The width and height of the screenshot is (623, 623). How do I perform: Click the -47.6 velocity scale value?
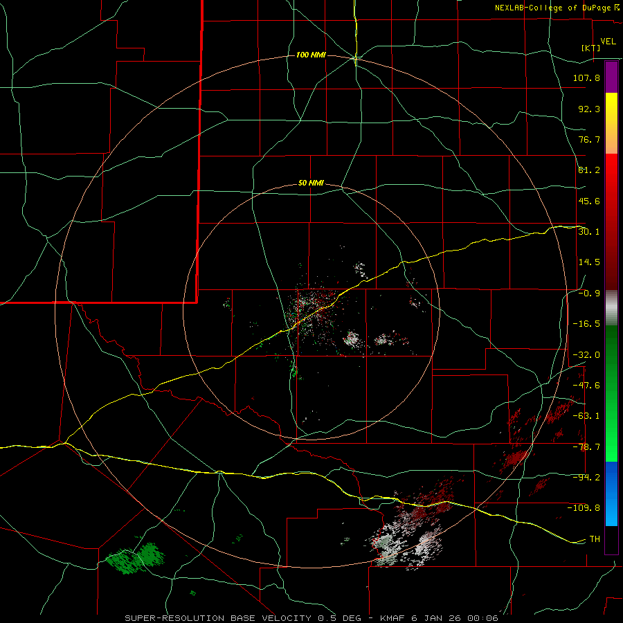click(x=586, y=386)
